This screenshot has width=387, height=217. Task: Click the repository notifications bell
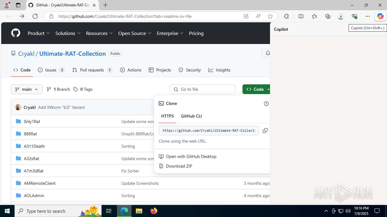click(267, 53)
